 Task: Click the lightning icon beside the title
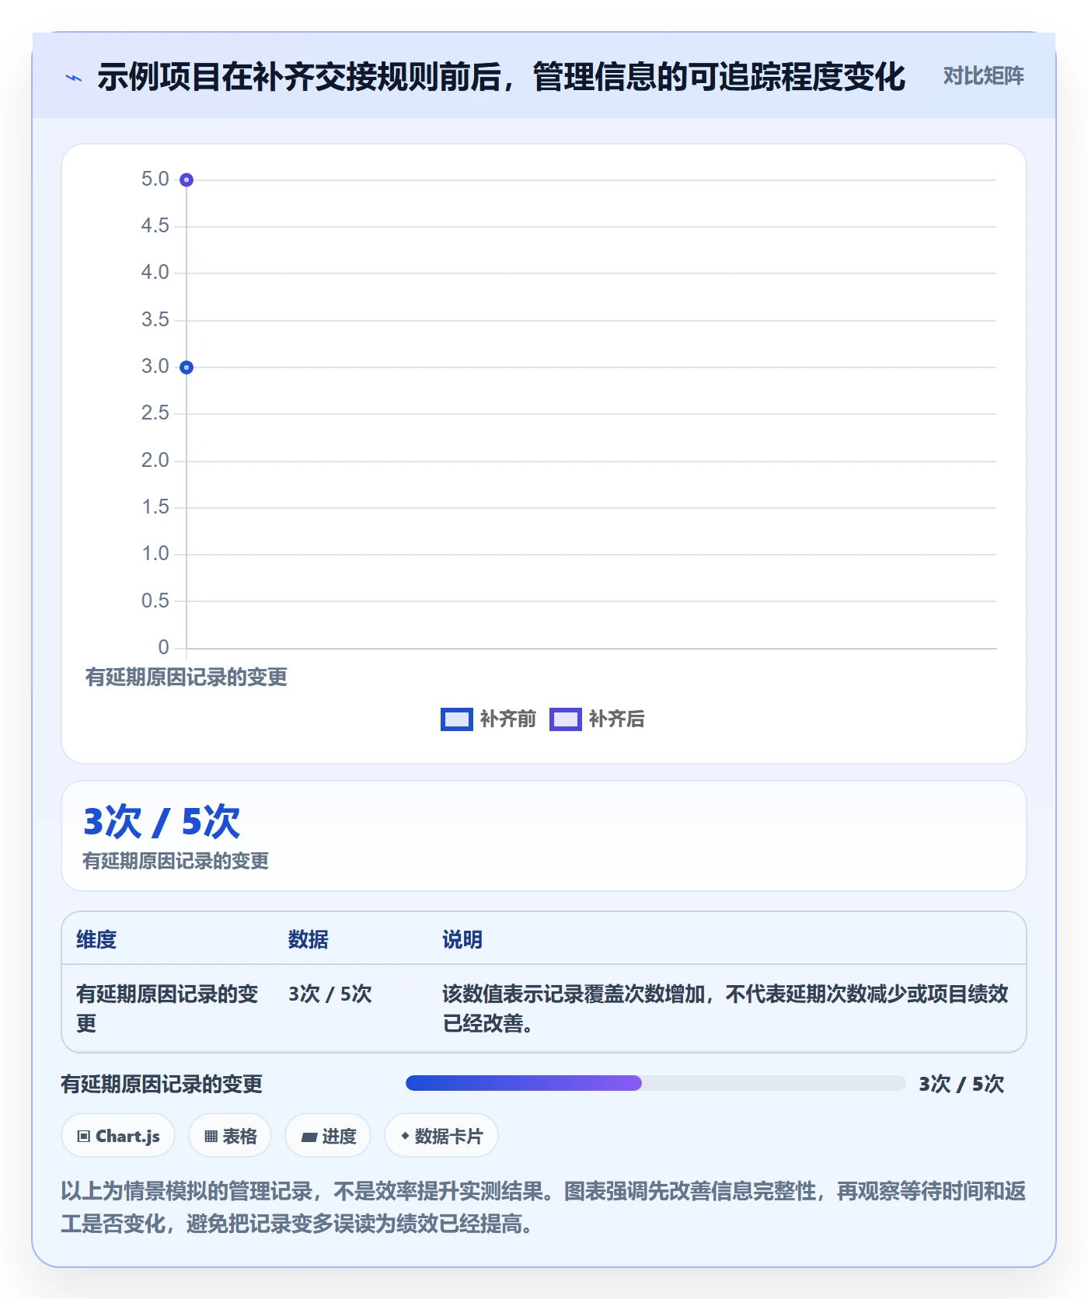74,78
